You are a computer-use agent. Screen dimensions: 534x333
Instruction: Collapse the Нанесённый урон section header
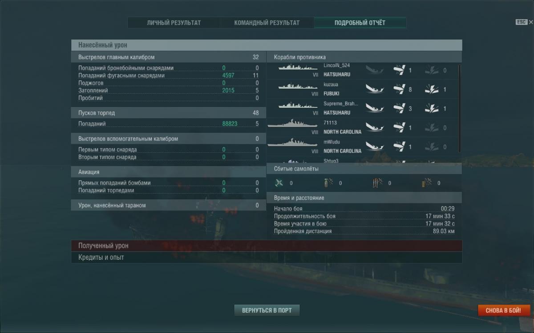(267, 45)
